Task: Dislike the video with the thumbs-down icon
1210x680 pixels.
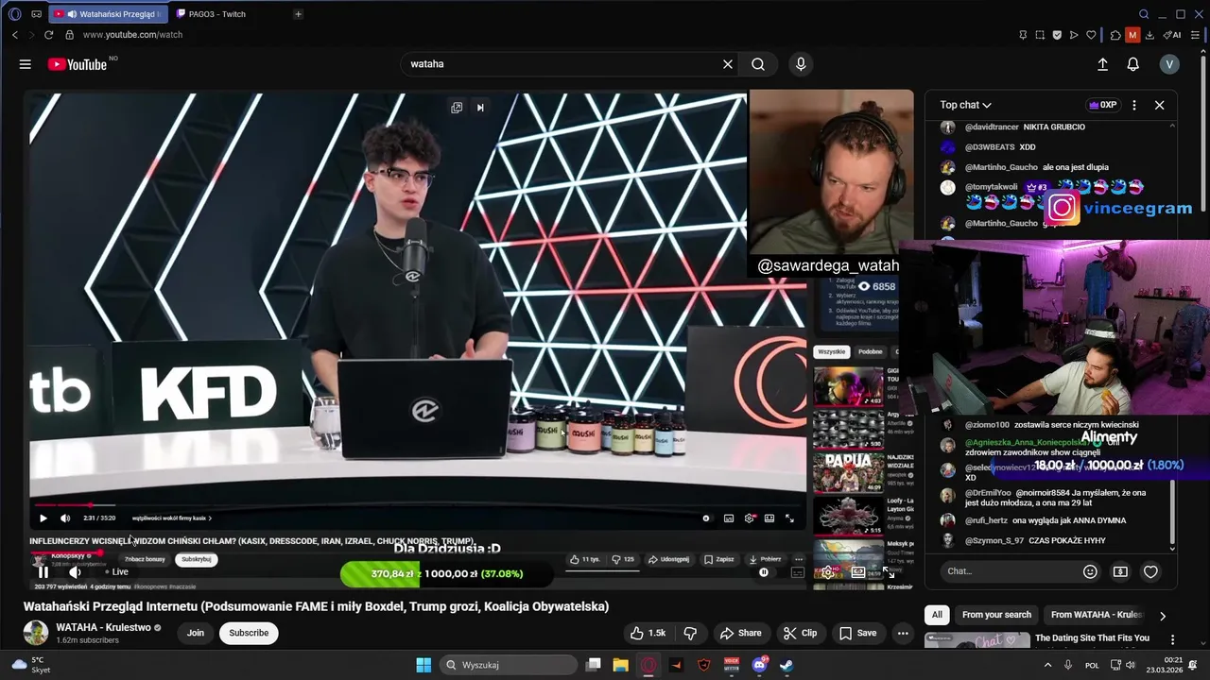Action: 690,633
